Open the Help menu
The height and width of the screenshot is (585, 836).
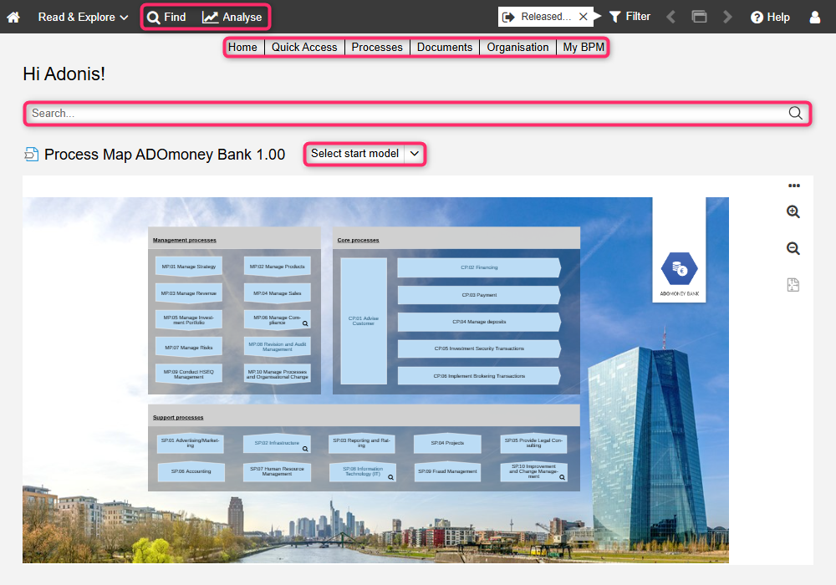click(x=770, y=17)
